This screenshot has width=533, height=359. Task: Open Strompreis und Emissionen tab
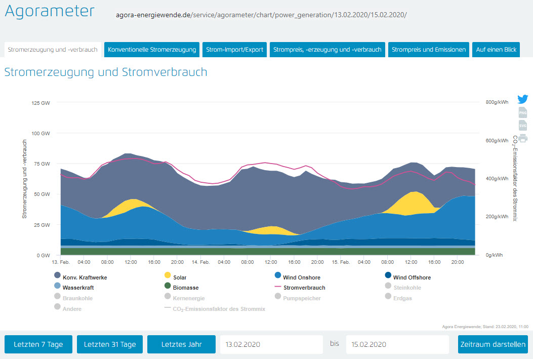(x=429, y=50)
